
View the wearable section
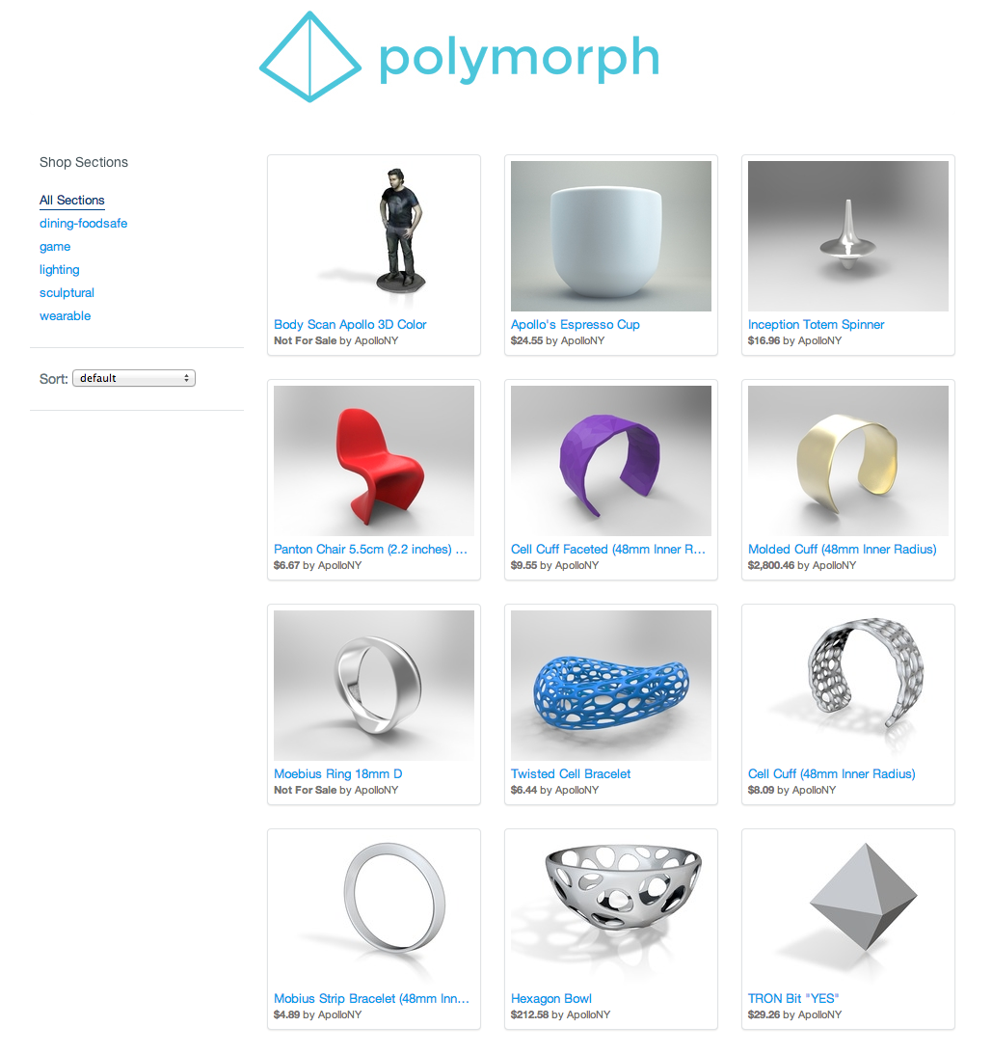66,316
